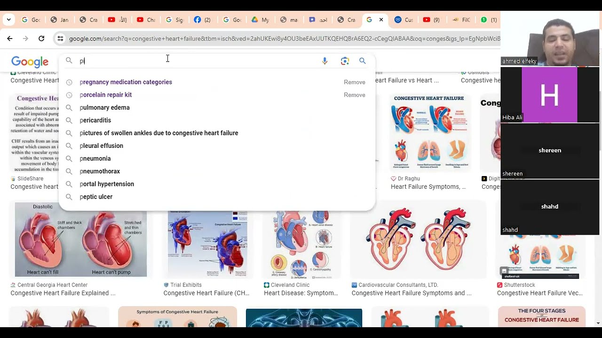Click the browser back arrow
The image size is (602, 338).
coord(10,38)
